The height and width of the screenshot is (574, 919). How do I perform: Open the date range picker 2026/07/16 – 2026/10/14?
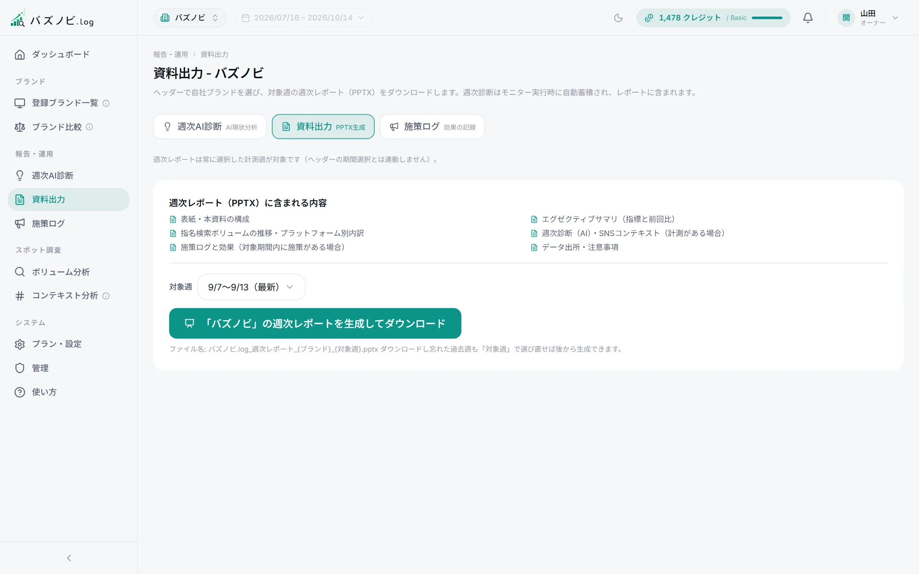coord(303,18)
